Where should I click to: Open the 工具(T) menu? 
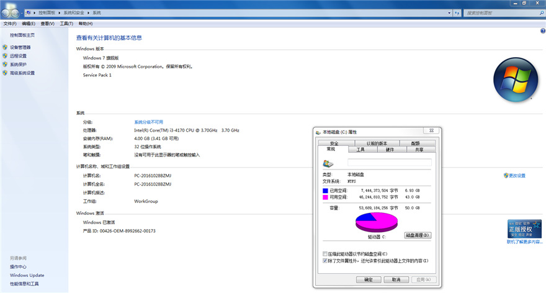click(66, 24)
